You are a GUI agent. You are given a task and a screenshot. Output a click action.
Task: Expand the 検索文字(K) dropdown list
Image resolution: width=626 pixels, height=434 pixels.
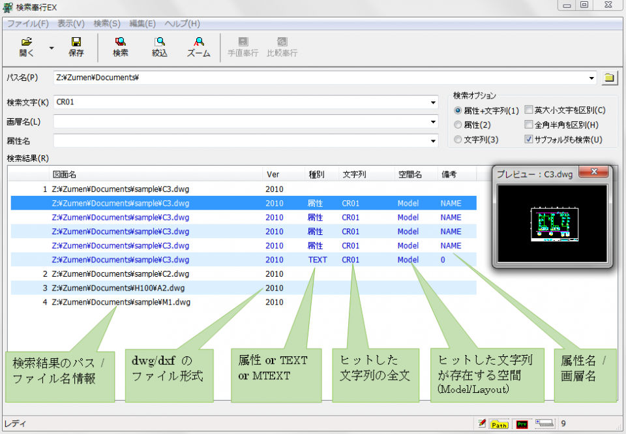(x=434, y=102)
